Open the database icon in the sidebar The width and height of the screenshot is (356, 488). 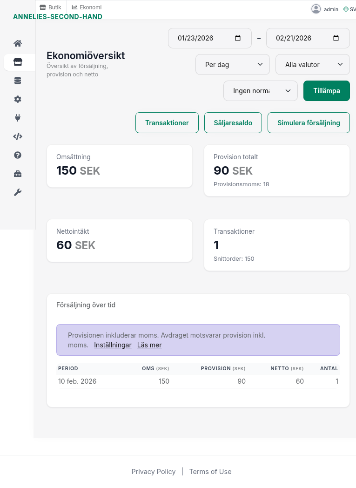click(x=17, y=80)
